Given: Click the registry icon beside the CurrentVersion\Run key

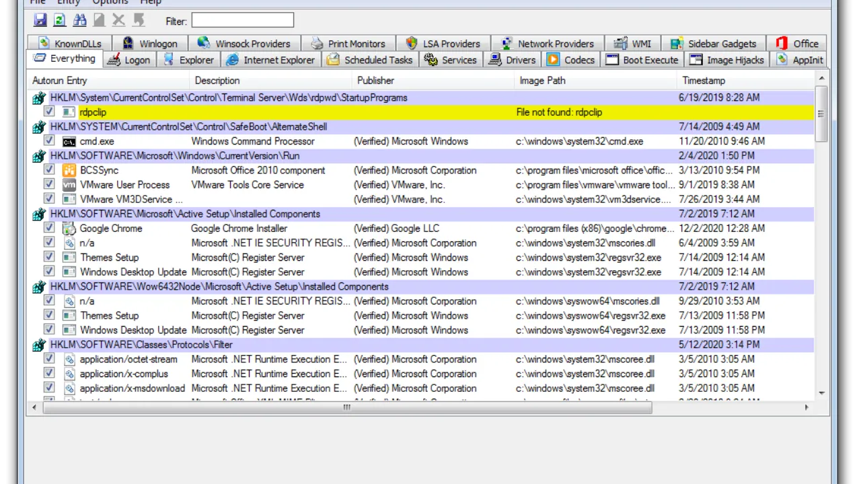Looking at the screenshot, I should pyautogui.click(x=39, y=156).
